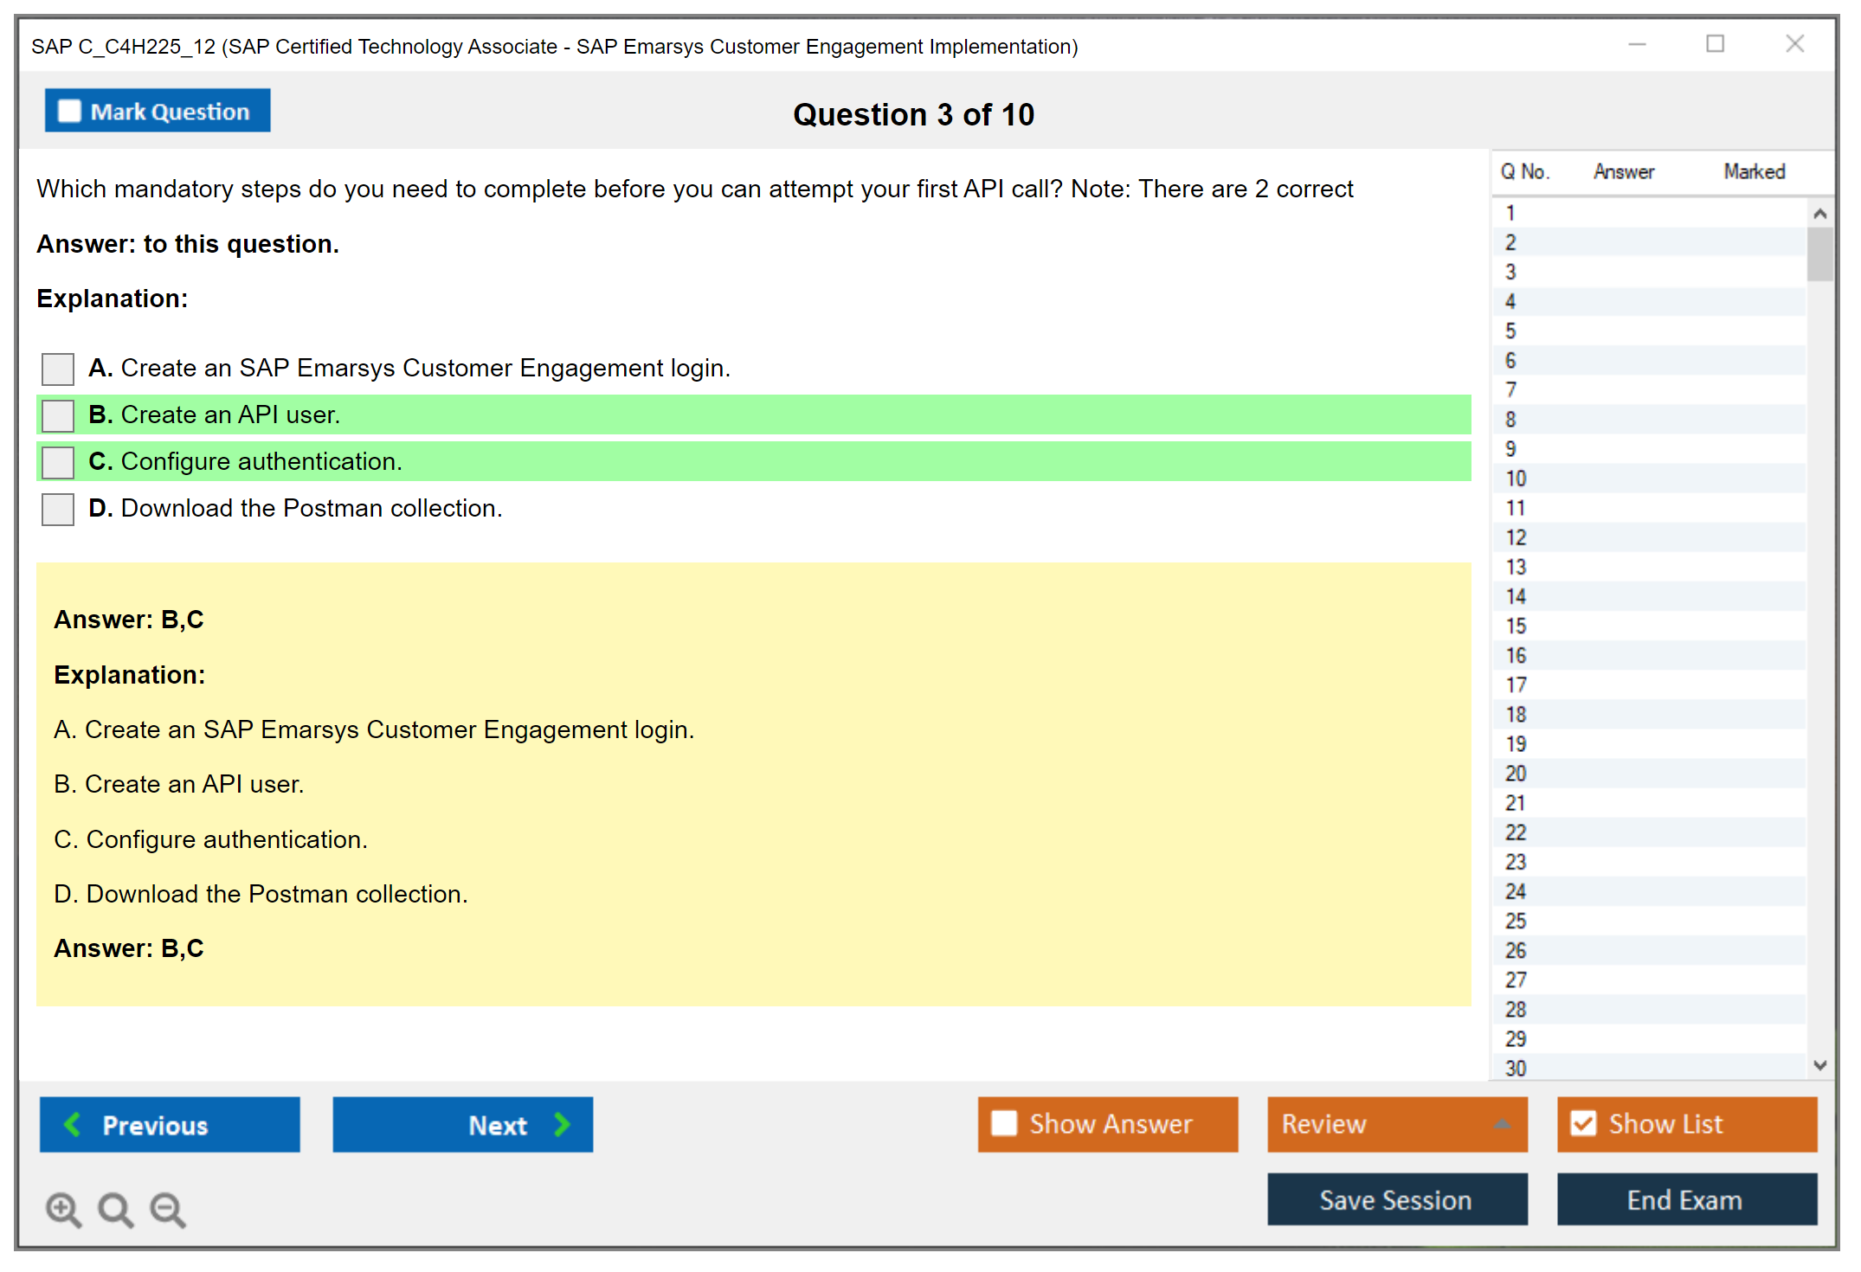This screenshot has height=1272, width=1861.
Task: Click the End Exam button
Action: click(1685, 1199)
